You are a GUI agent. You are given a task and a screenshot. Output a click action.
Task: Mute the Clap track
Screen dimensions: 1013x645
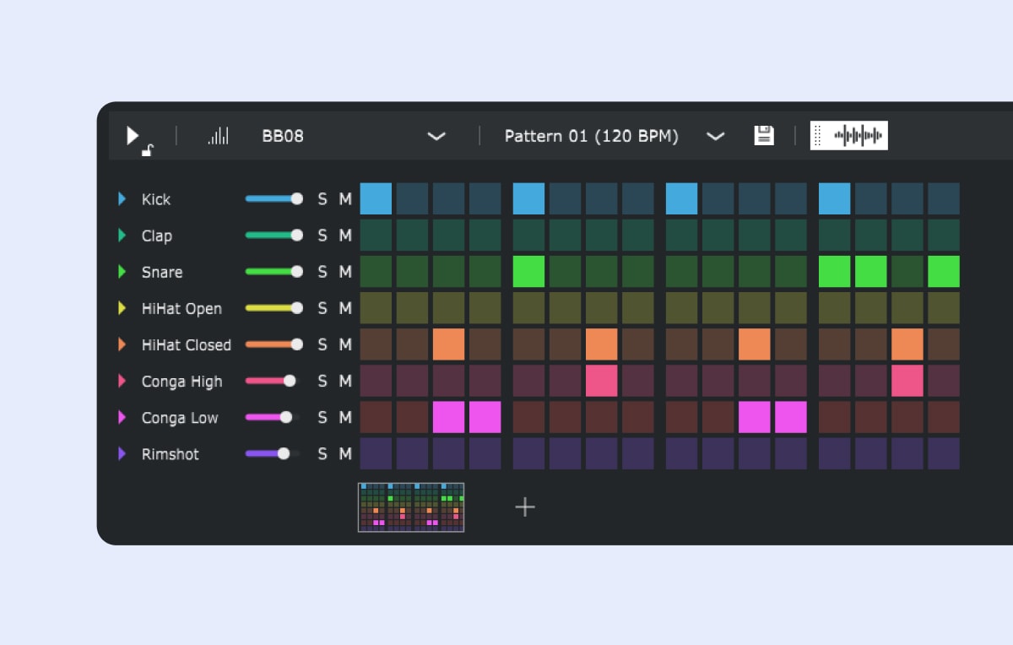(x=345, y=236)
